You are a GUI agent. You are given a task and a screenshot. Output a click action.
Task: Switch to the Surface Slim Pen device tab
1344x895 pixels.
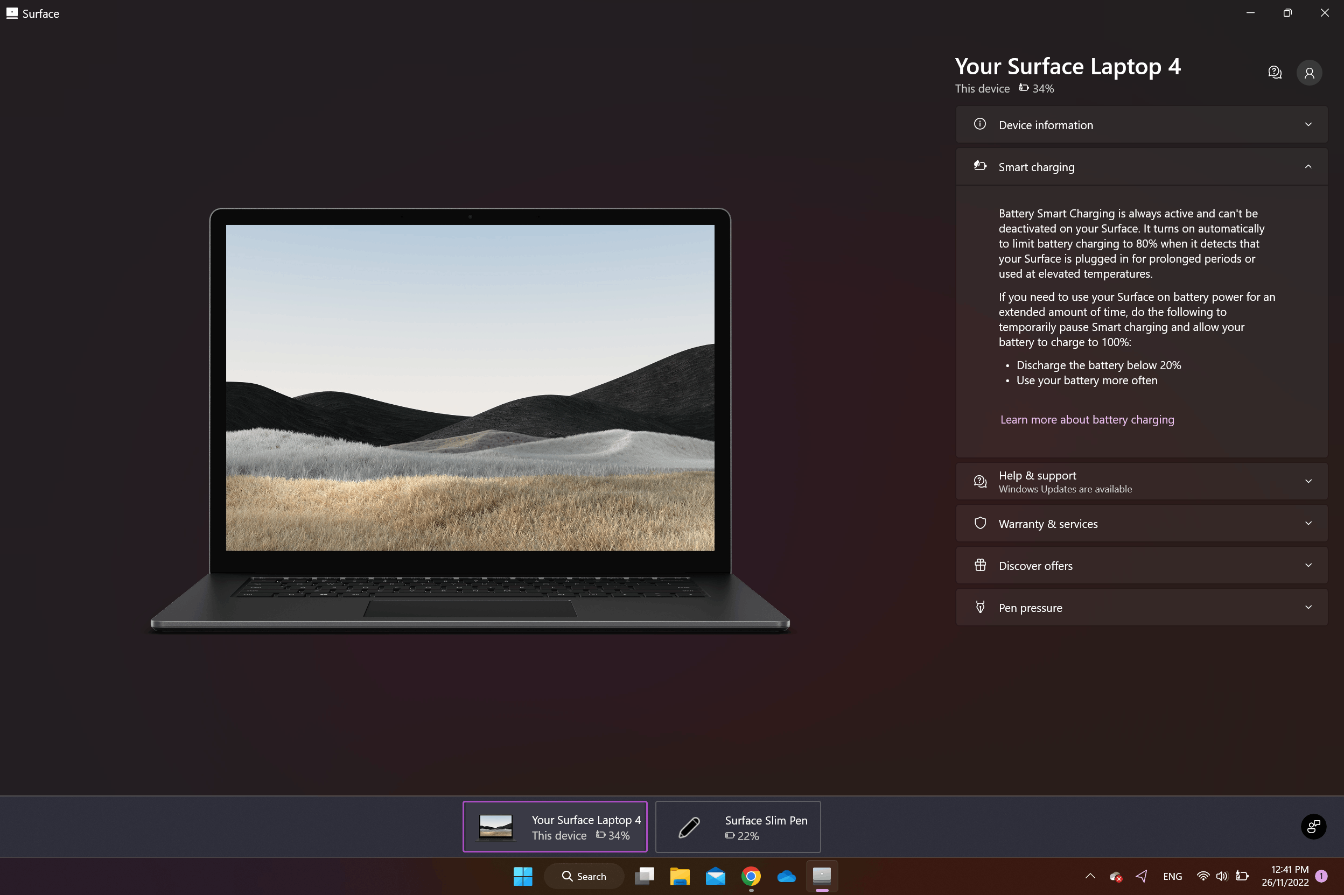point(738,827)
